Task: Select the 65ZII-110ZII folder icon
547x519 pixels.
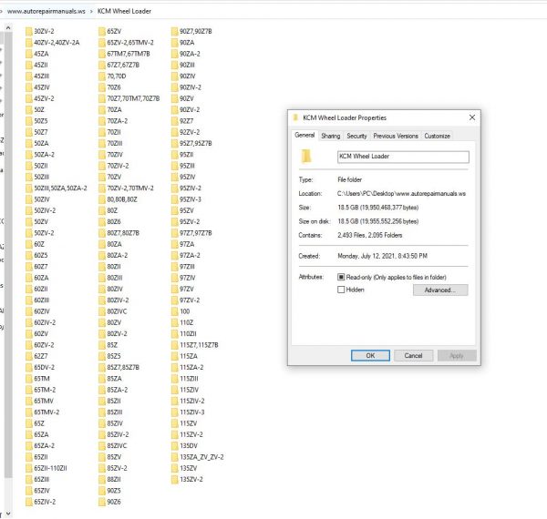Action: pyautogui.click(x=29, y=469)
